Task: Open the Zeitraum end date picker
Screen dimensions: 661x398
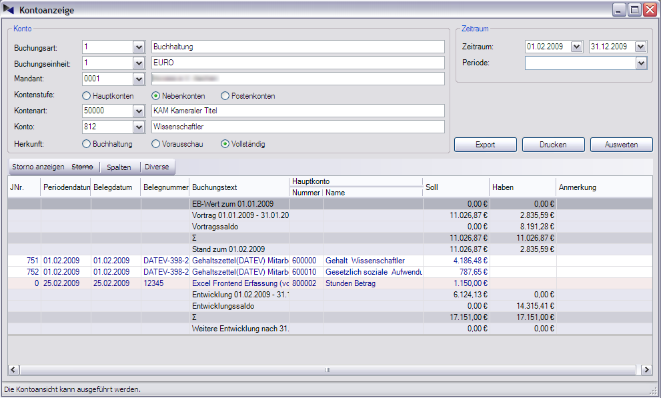Action: tap(641, 47)
